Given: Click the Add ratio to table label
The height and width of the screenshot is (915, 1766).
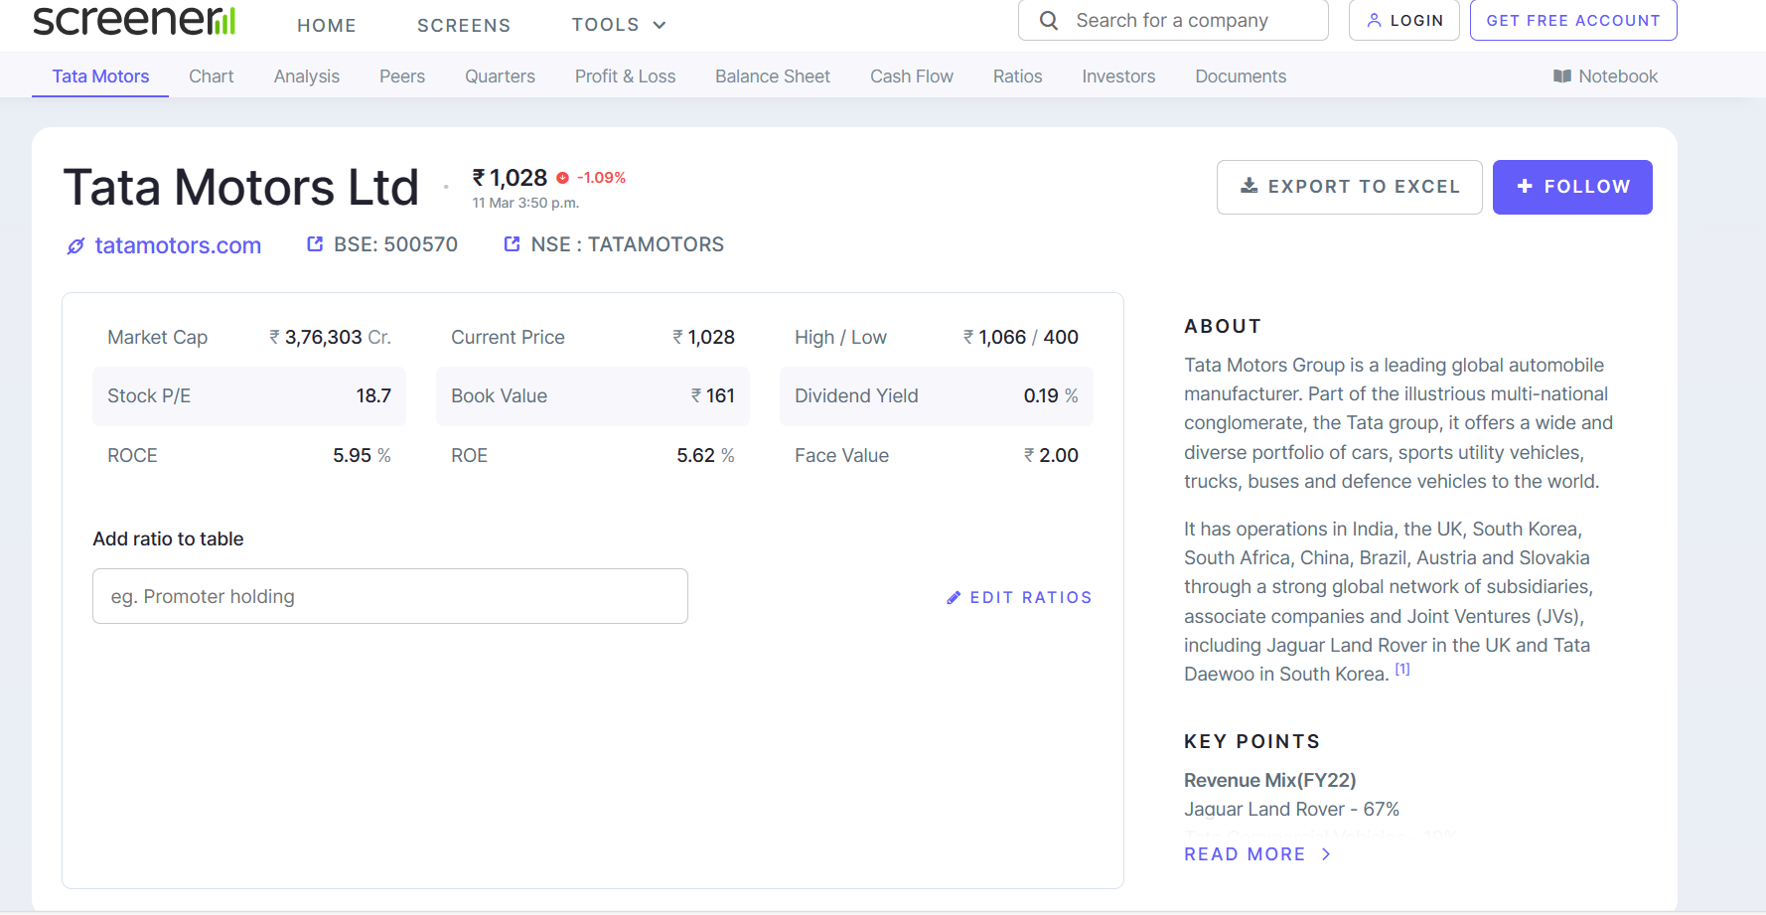Looking at the screenshot, I should 168,539.
